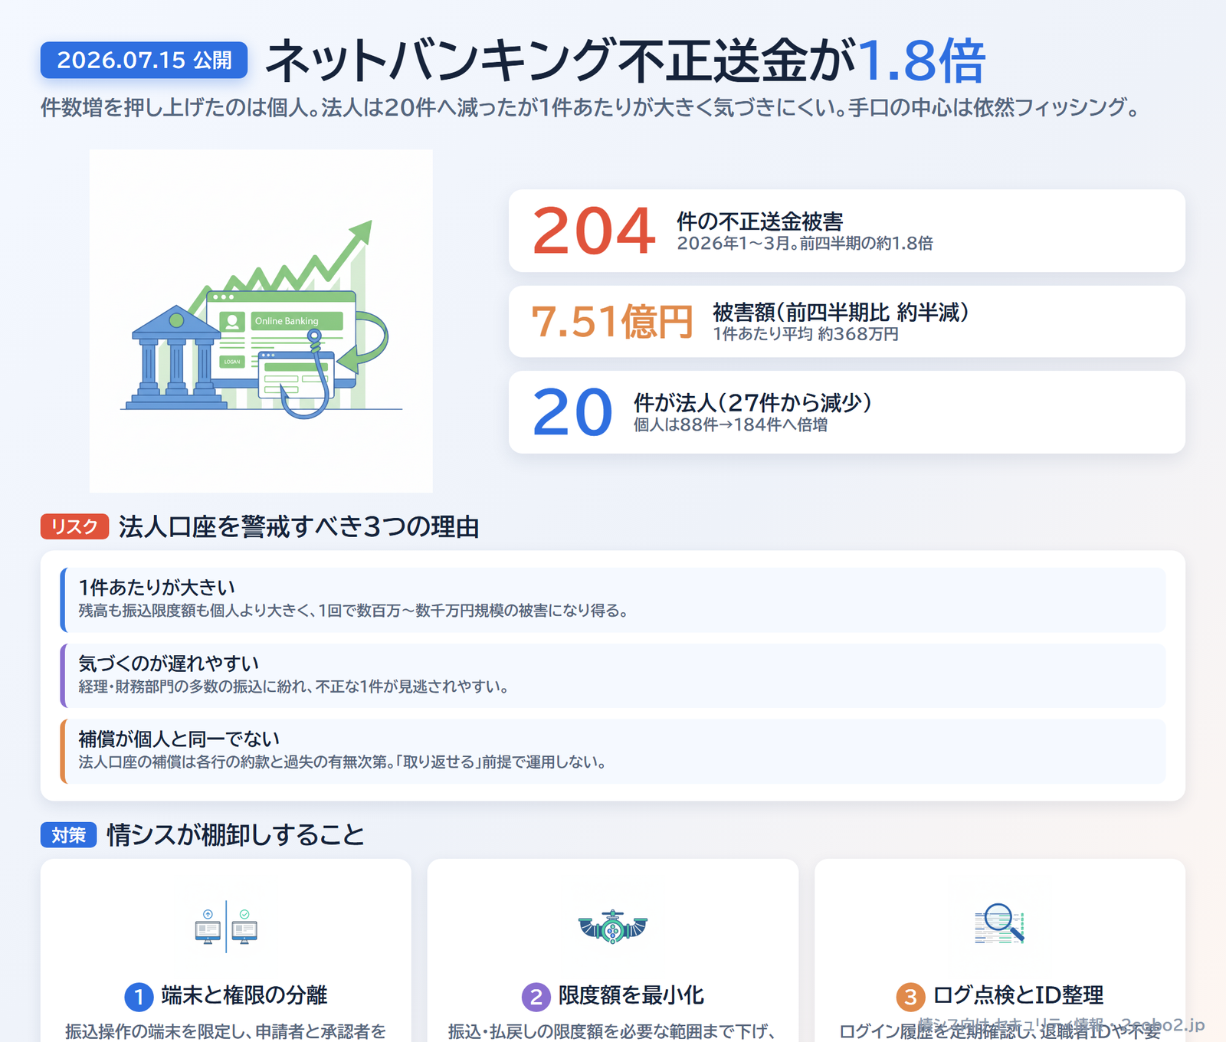This screenshot has height=1042, width=1226.
Task: Click the two-computer terminal separation icon
Action: [226, 926]
